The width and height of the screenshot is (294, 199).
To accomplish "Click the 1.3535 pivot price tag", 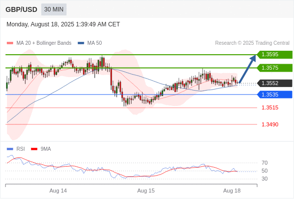I will tap(274, 95).
